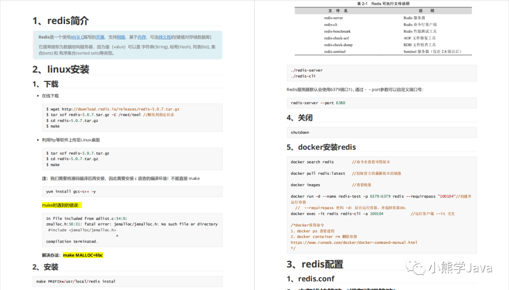Click the docker pull redis:latest command
The height and width of the screenshot is (290, 509).
tap(318, 174)
